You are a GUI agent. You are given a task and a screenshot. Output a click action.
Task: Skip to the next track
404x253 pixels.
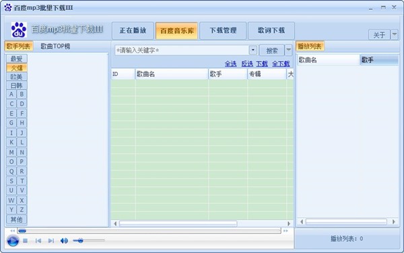click(x=51, y=241)
